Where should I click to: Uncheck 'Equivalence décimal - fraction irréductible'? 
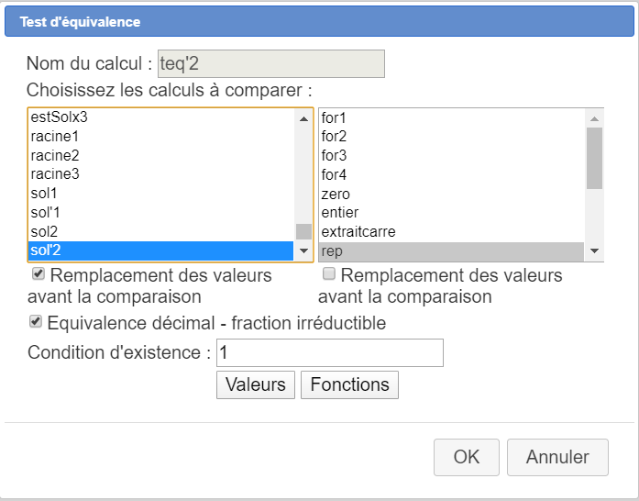pyautogui.click(x=36, y=322)
